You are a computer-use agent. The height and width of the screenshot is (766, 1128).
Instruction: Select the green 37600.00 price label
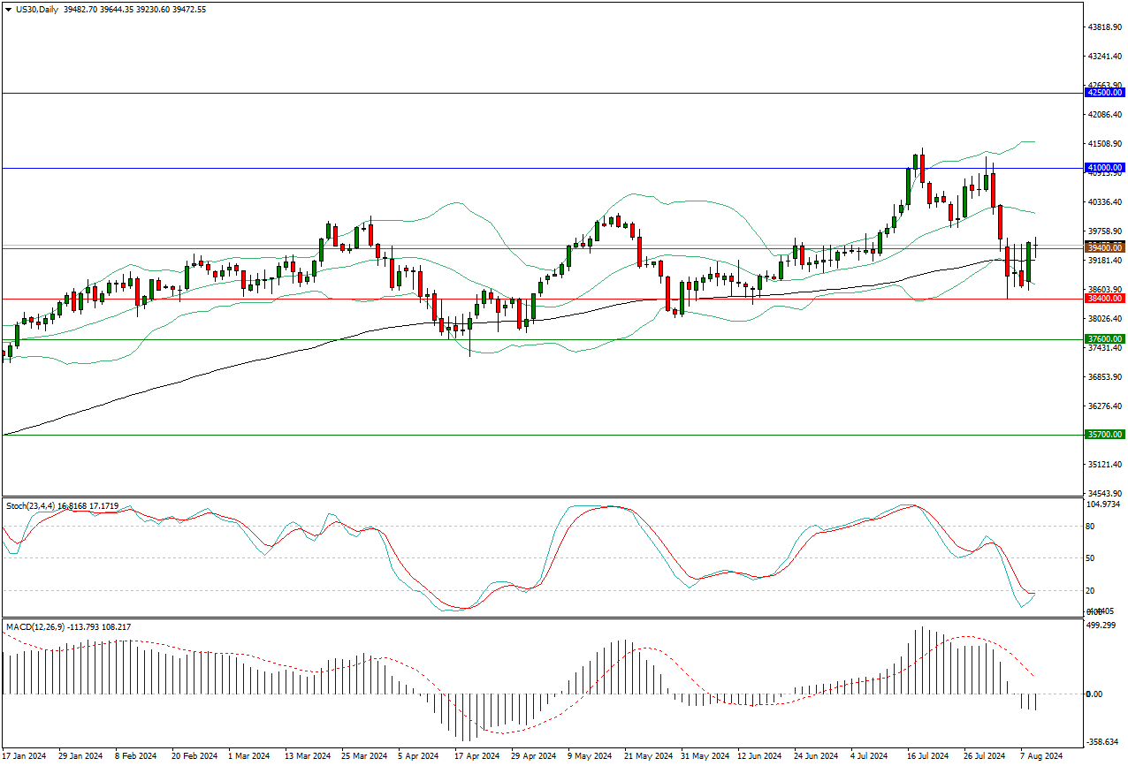coord(1105,339)
